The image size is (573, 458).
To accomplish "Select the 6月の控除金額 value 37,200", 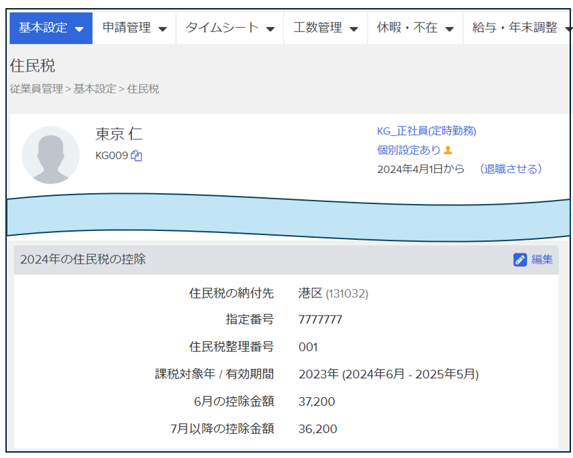I will click(x=316, y=402).
